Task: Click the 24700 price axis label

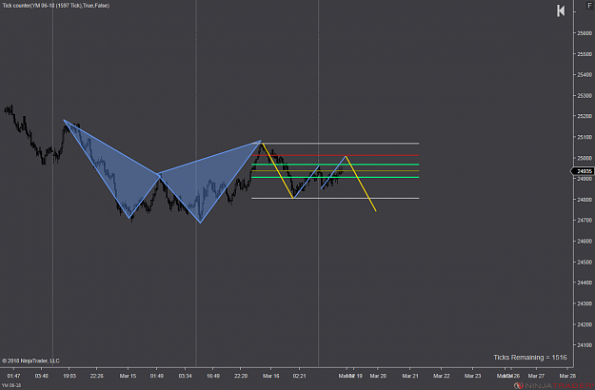Action: pos(585,220)
